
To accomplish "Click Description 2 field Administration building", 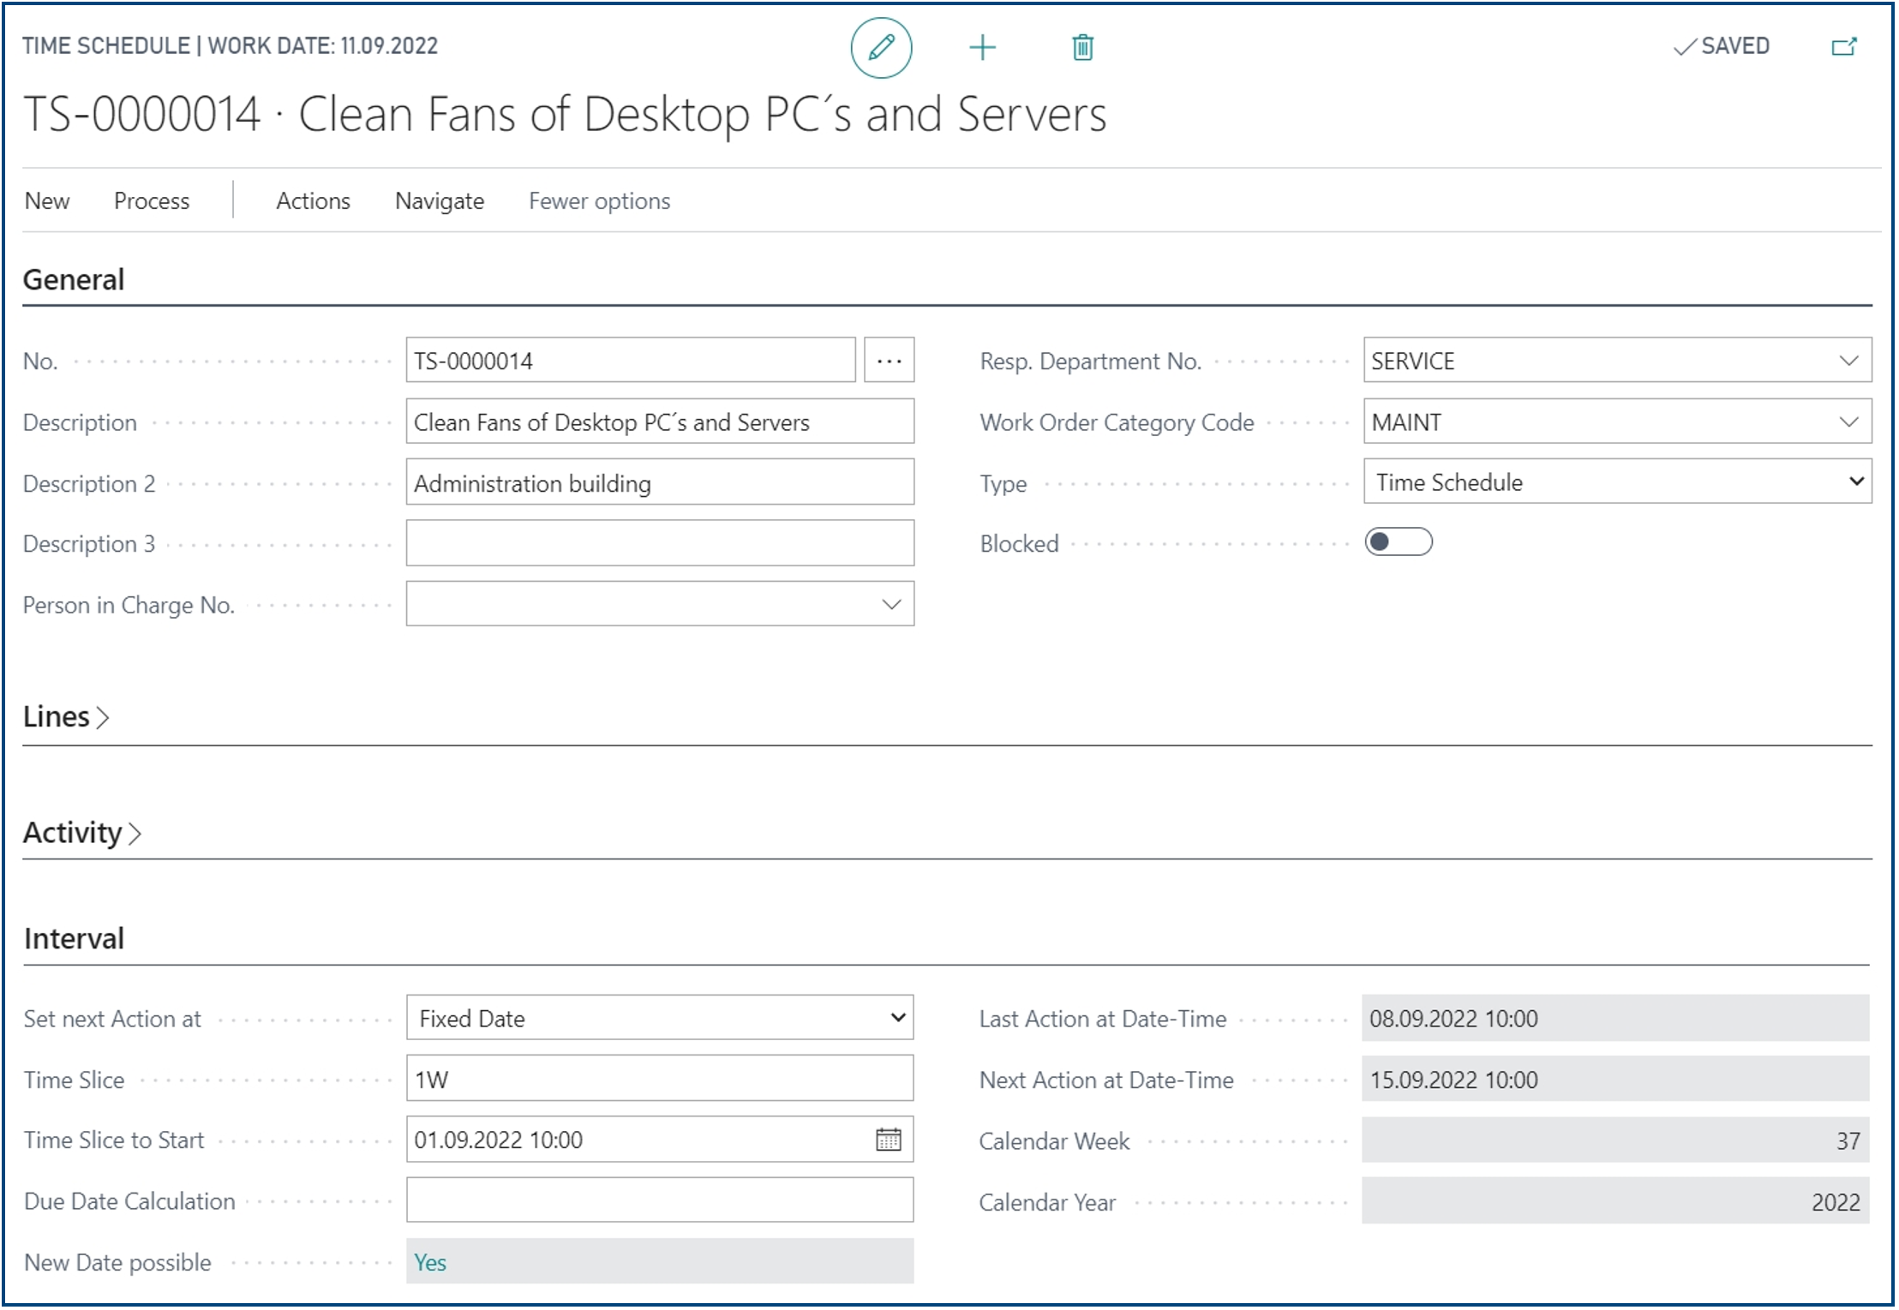I will [660, 482].
